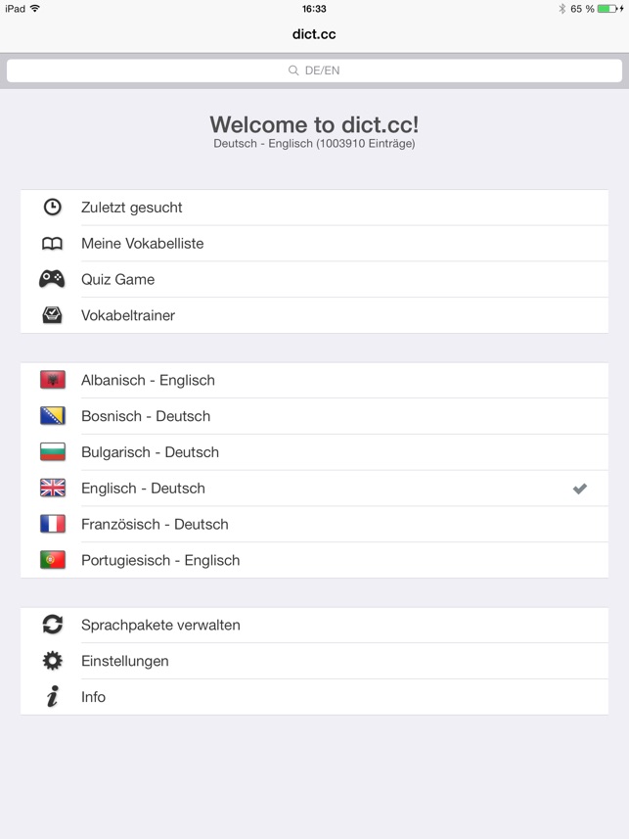Tap the Vokabeltrainer box icon
The image size is (629, 839).
click(x=52, y=315)
